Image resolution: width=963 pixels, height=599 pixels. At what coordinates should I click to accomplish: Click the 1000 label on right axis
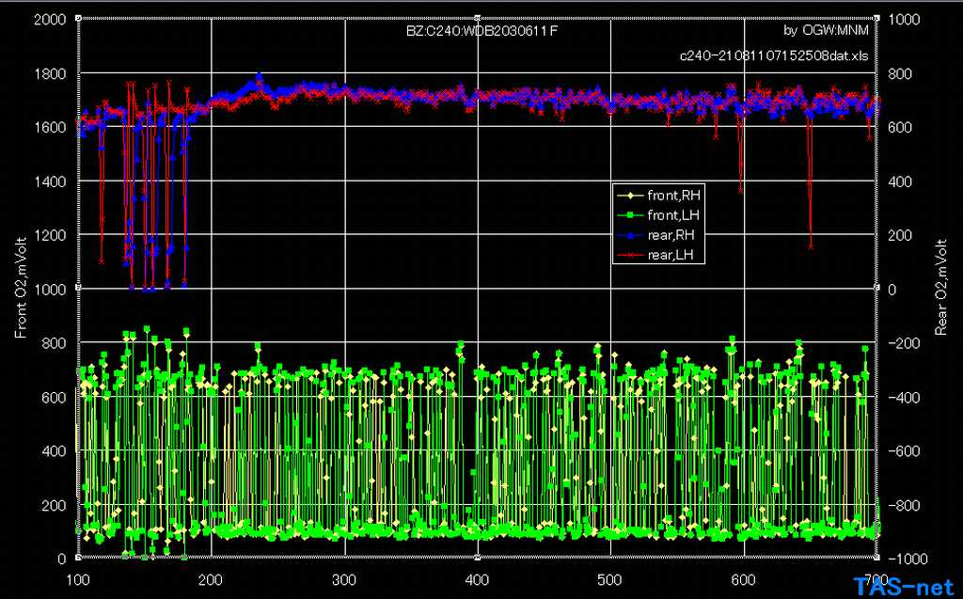click(905, 20)
